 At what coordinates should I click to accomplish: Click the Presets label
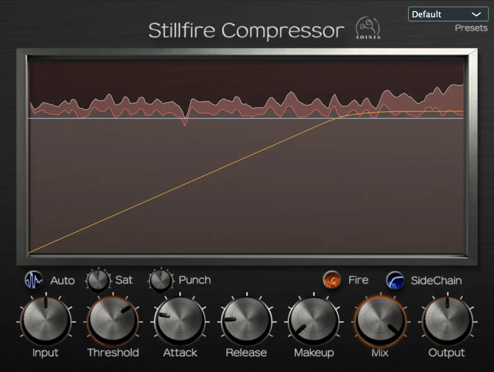tap(471, 28)
